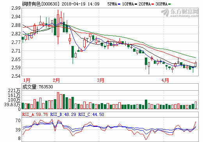Click the RSI axis value 39
203x142 pixels.
[18, 130]
